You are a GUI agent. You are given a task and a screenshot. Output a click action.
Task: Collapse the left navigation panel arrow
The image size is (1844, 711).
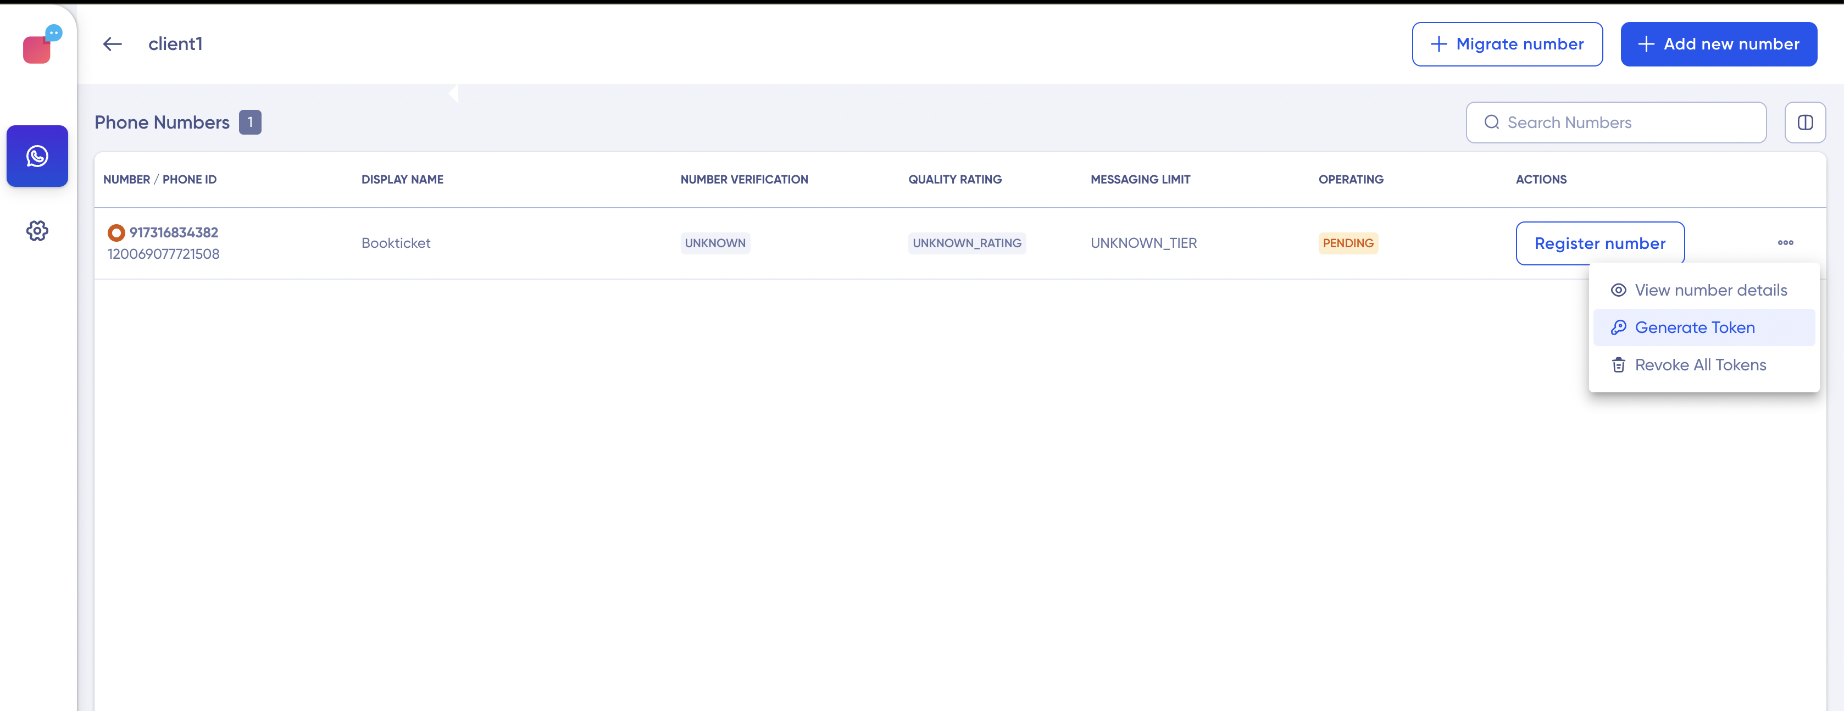coord(453,93)
